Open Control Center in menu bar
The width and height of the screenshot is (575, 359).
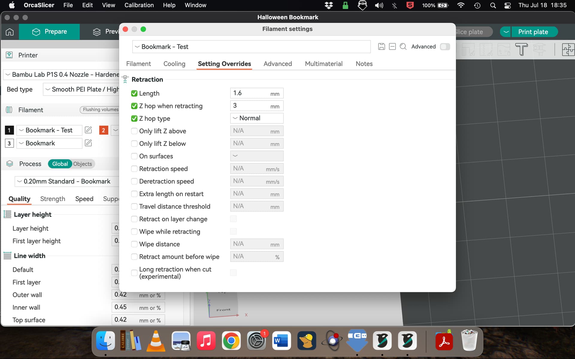pos(508,5)
